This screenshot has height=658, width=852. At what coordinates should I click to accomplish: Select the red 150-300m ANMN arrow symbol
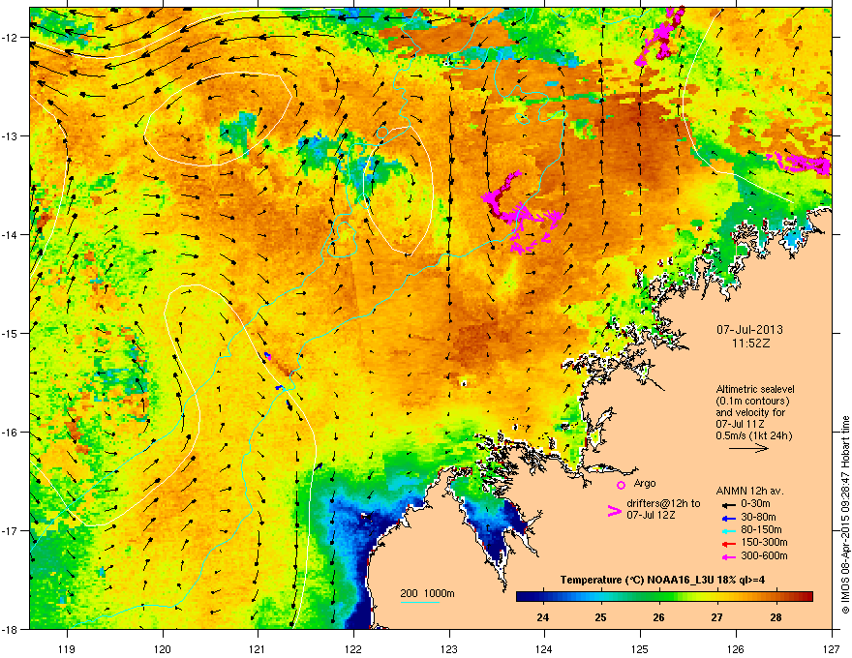(728, 543)
